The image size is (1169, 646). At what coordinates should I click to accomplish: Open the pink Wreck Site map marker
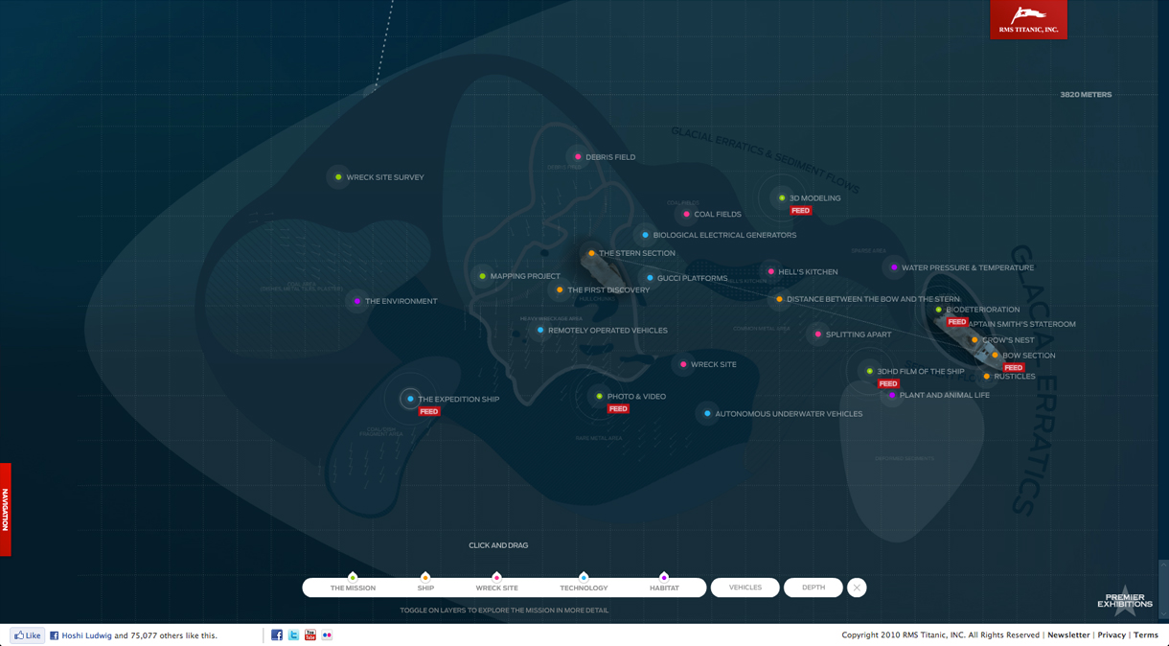coord(683,364)
